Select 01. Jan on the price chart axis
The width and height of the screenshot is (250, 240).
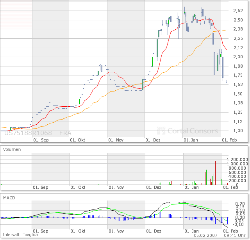(x=191, y=140)
